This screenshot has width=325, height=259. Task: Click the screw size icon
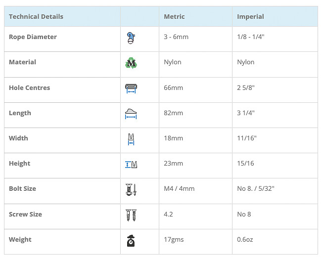[x=131, y=215]
